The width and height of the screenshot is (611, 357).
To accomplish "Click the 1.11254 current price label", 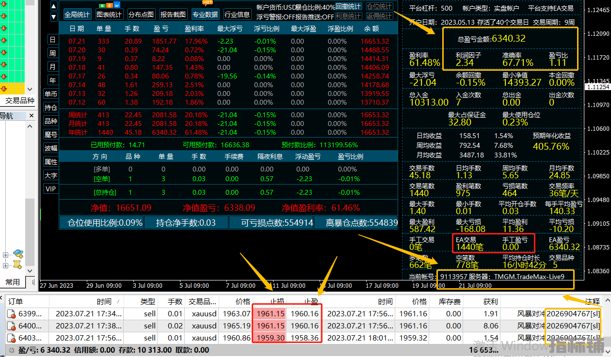I will click(x=598, y=87).
